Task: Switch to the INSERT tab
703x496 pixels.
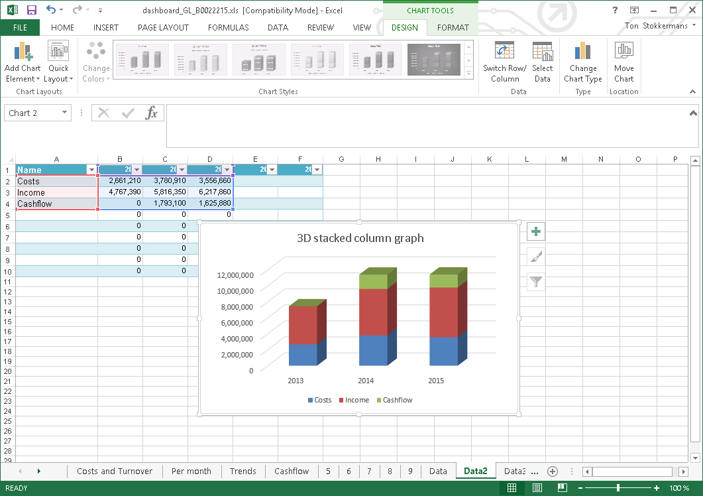Action: pos(106,27)
